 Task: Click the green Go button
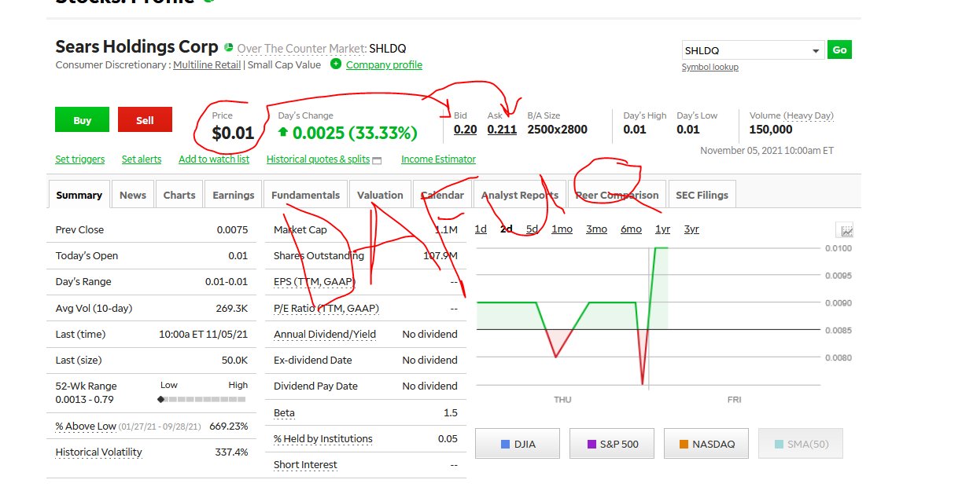840,50
